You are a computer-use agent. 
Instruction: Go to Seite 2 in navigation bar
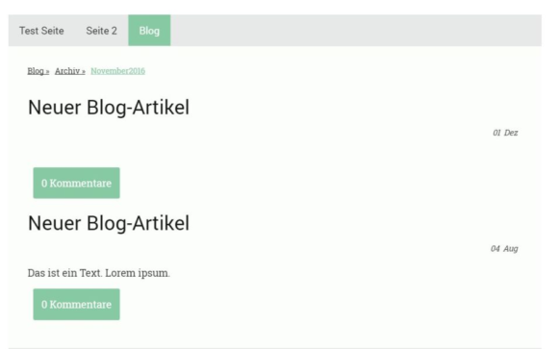point(101,31)
